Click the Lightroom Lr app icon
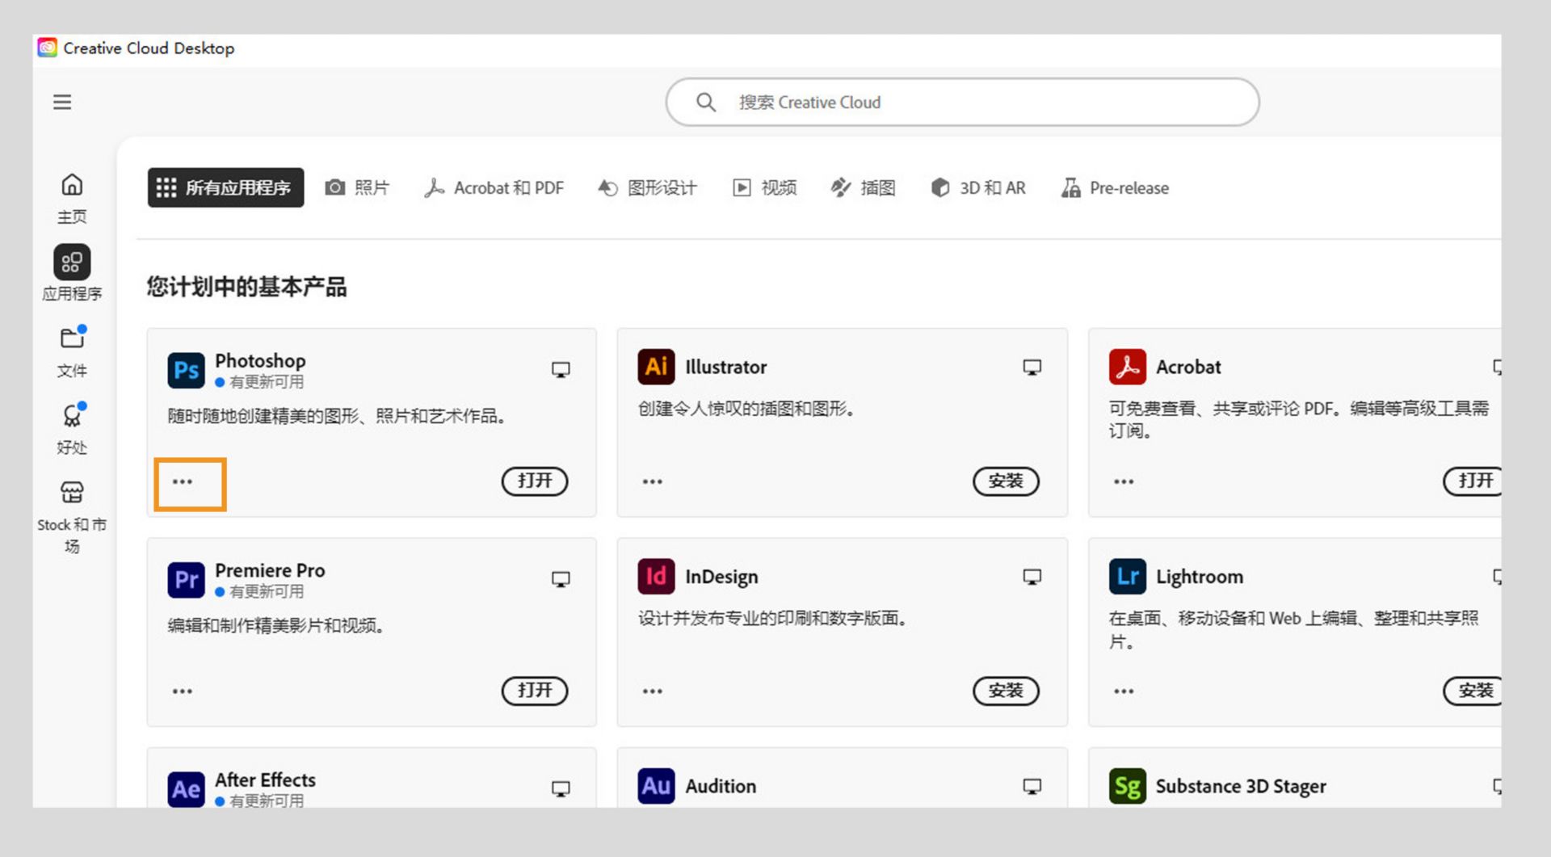The height and width of the screenshot is (857, 1551). 1127,576
